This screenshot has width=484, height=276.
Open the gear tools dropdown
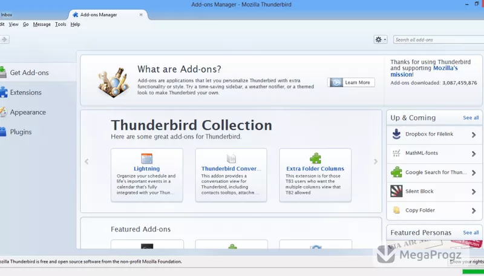(x=381, y=39)
